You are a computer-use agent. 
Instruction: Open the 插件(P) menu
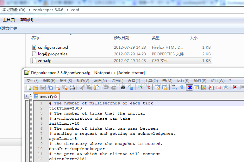point(200,81)
